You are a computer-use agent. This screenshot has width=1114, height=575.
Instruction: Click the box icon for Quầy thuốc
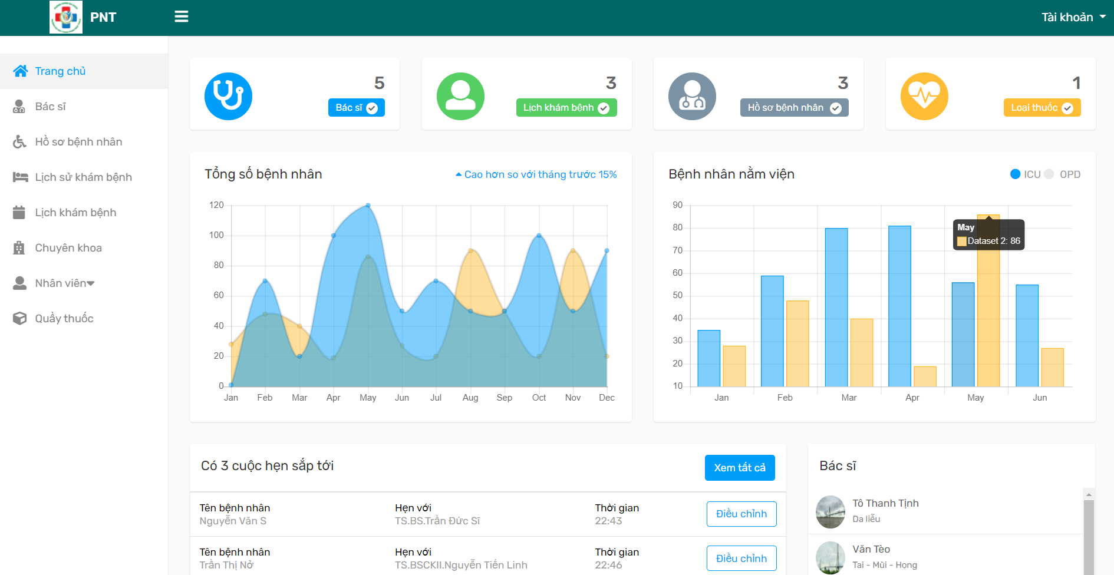coord(20,319)
